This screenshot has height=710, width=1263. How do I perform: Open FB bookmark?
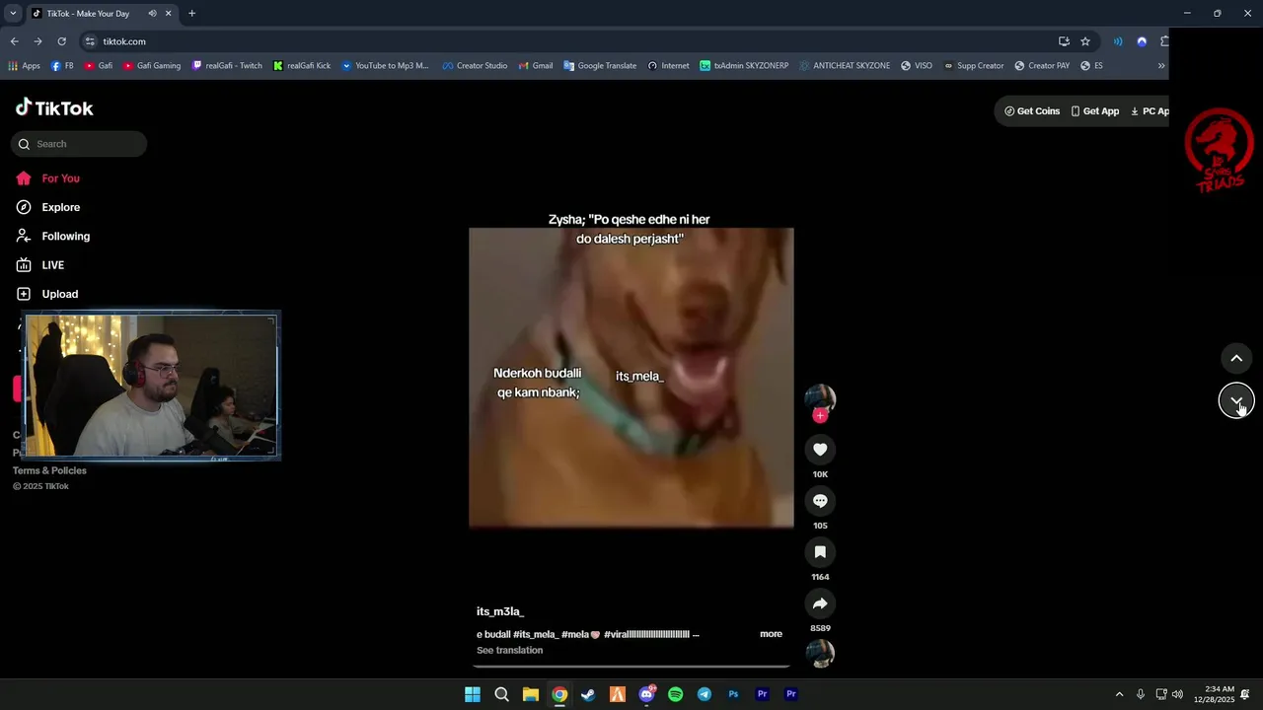click(x=62, y=66)
